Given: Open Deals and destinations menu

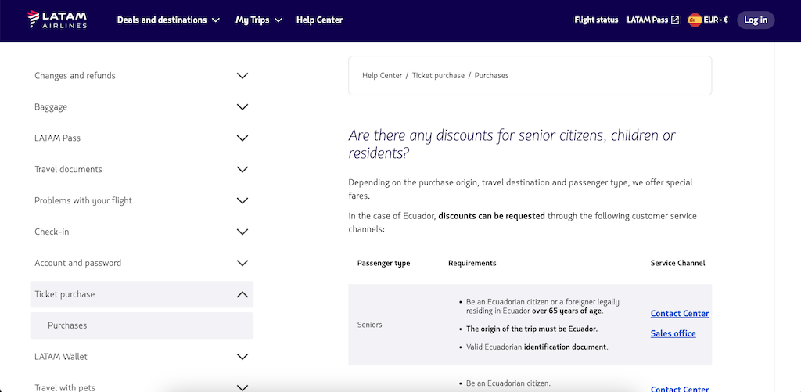Looking at the screenshot, I should coord(168,20).
